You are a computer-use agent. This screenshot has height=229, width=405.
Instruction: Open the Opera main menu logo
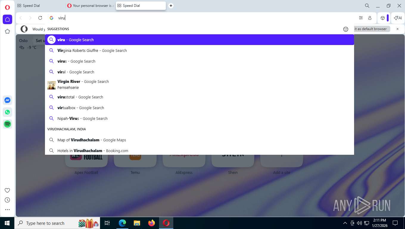point(7,7)
